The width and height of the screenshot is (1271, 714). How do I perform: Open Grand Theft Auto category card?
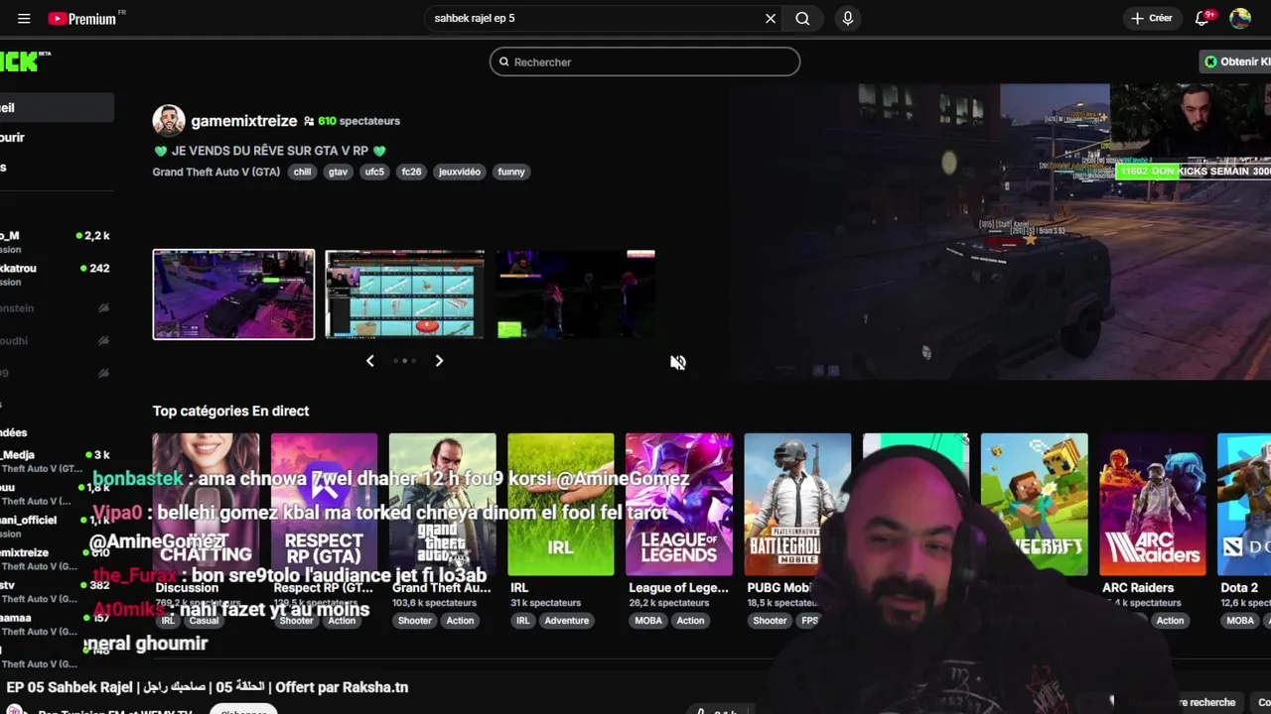click(x=442, y=504)
